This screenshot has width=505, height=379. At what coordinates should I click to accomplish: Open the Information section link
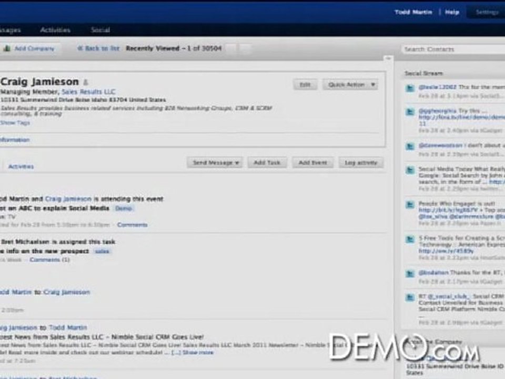[x=15, y=140]
